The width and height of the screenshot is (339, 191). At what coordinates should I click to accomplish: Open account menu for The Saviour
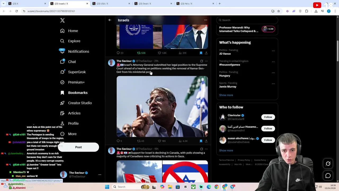tap(100, 175)
